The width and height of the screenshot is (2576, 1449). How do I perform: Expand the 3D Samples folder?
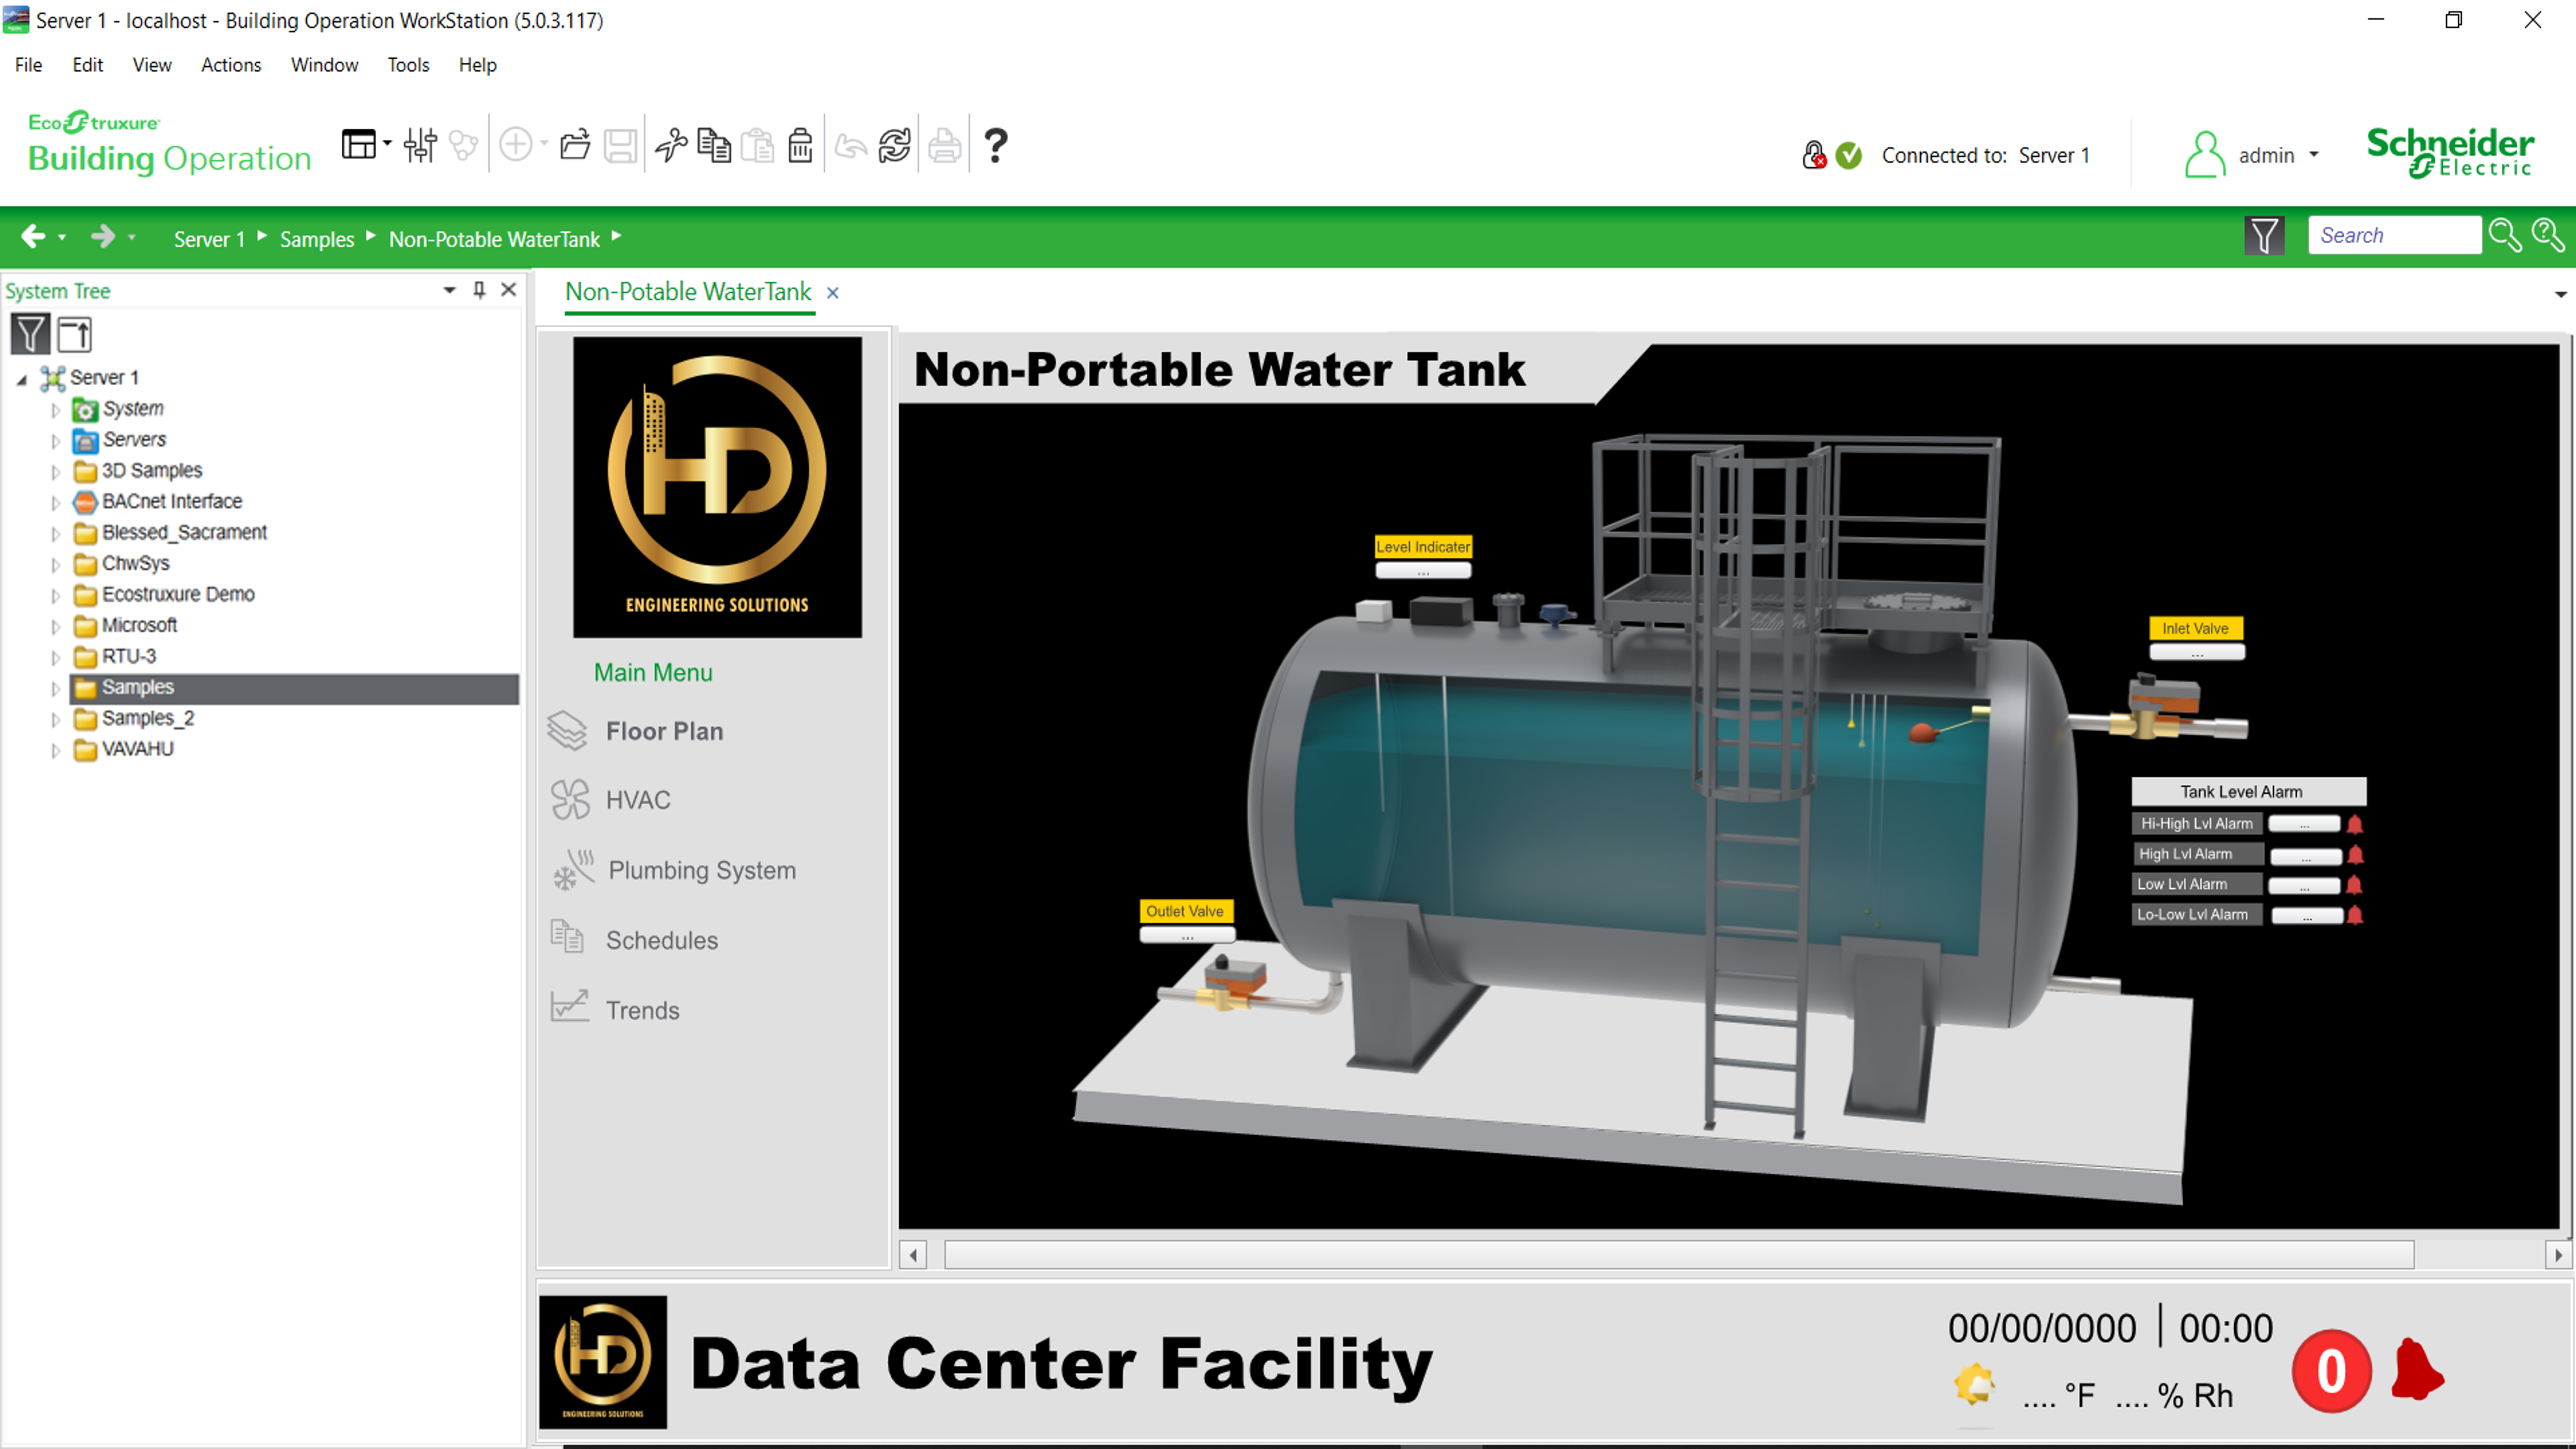point(56,471)
